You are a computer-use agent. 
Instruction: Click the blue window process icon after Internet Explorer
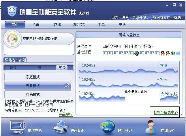coord(178,53)
